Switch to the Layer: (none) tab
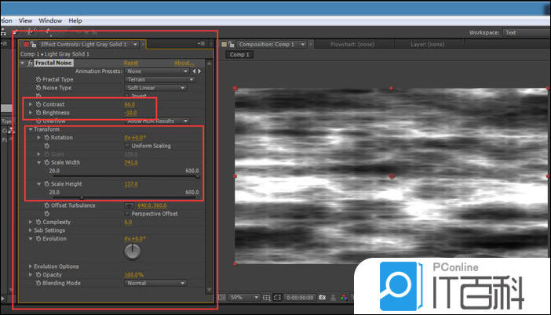 coord(427,45)
